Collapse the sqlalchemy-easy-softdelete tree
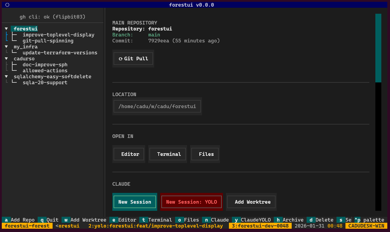390x232 pixels. point(6,76)
